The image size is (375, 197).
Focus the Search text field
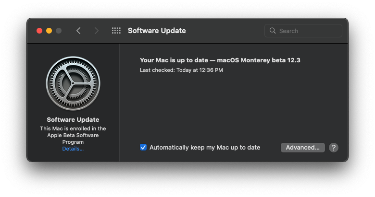coord(303,31)
